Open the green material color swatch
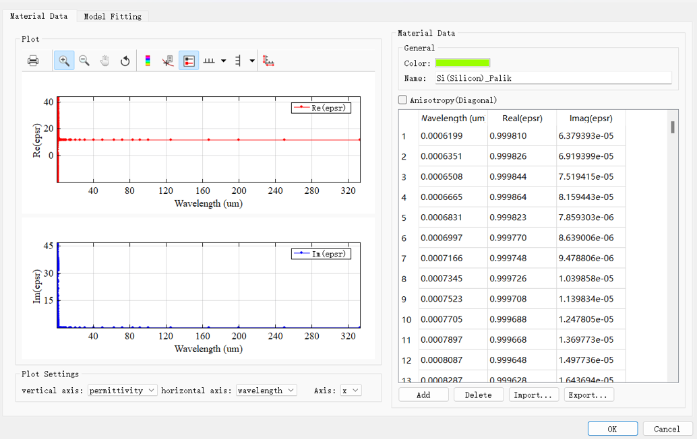 (462, 63)
